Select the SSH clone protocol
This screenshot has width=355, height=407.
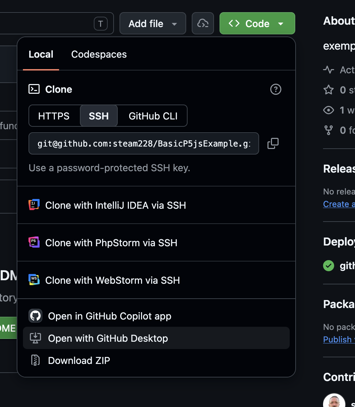(x=99, y=116)
